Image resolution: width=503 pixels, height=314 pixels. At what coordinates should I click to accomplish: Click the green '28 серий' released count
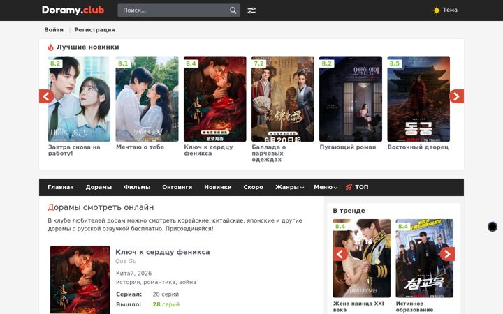coord(166,304)
